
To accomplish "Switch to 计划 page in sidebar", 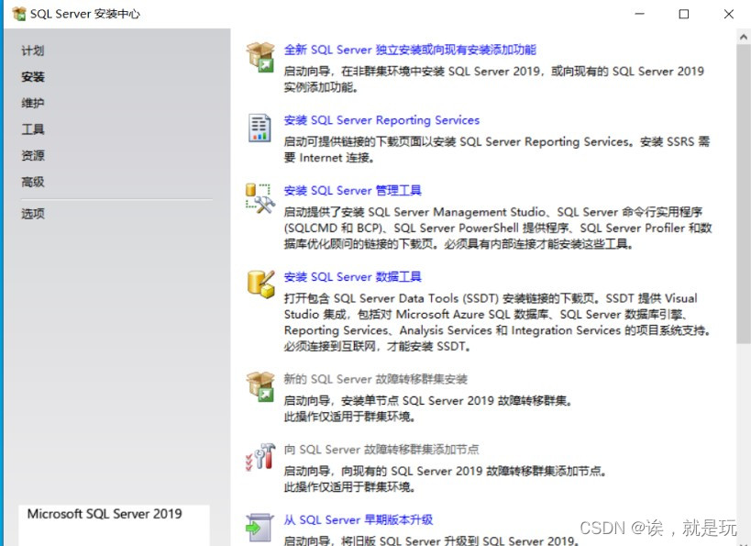I will click(33, 50).
